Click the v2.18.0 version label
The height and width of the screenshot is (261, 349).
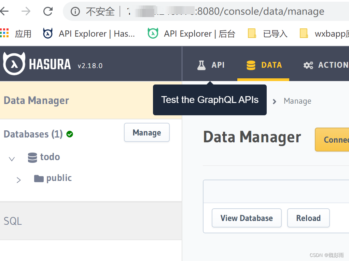tap(90, 66)
